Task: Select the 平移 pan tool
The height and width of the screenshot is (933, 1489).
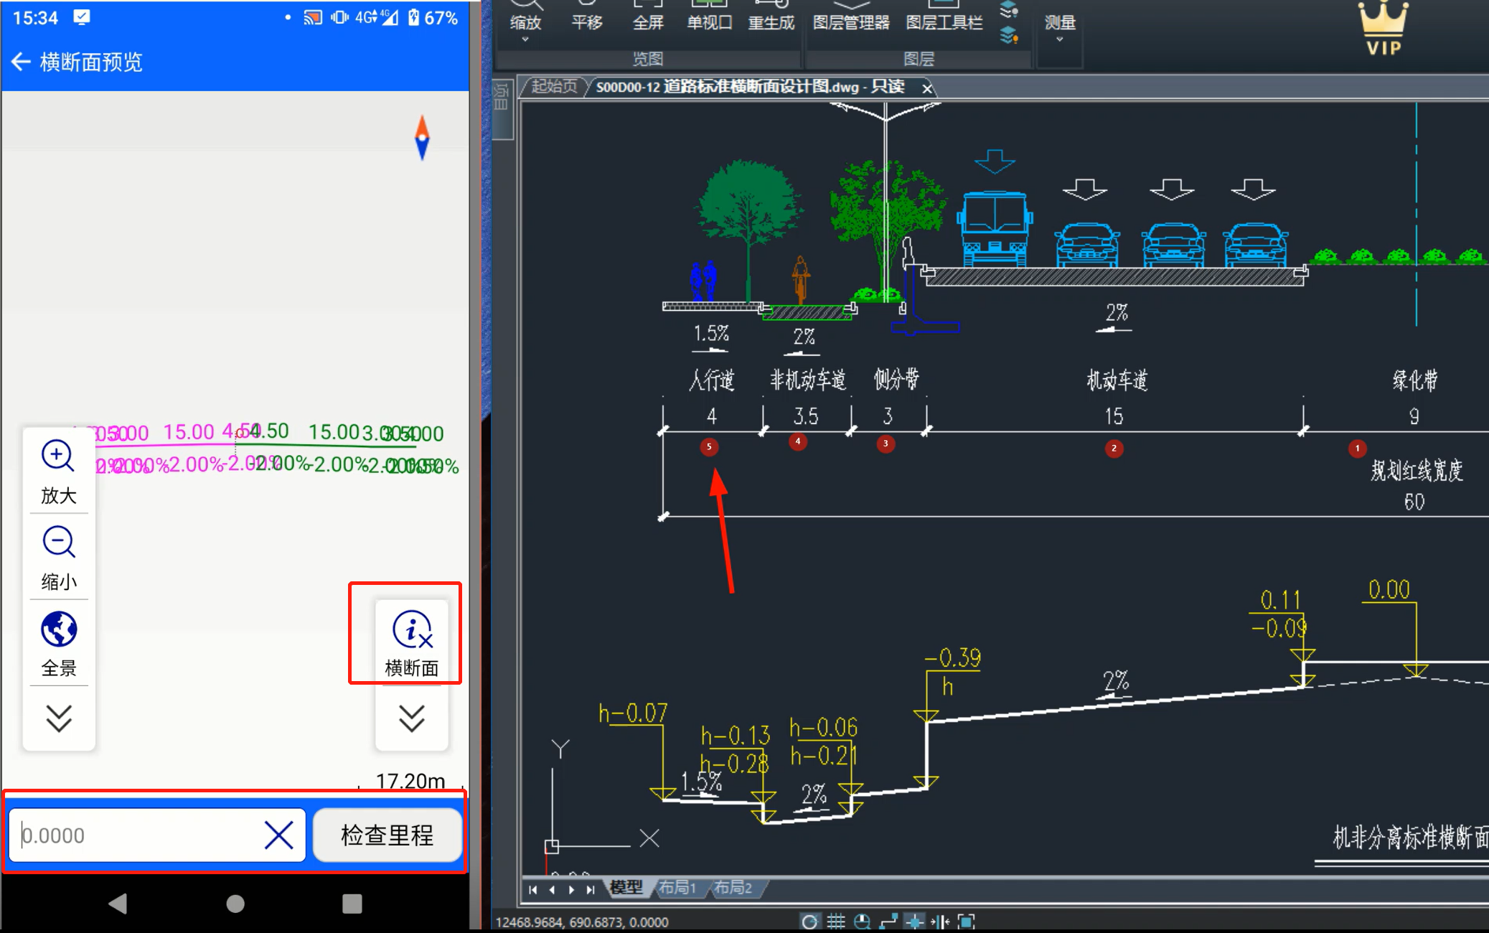Action: 586,16
